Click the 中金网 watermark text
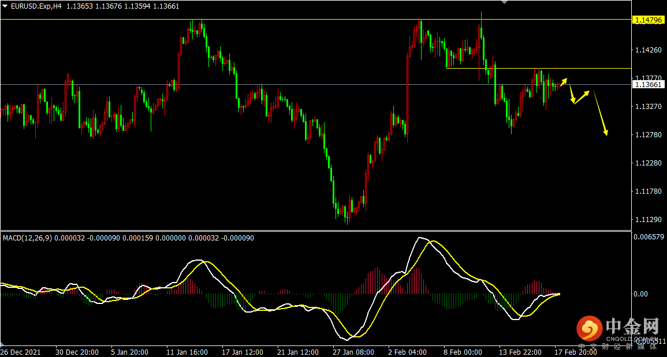Screen dimensions: 667x357 tap(632, 328)
